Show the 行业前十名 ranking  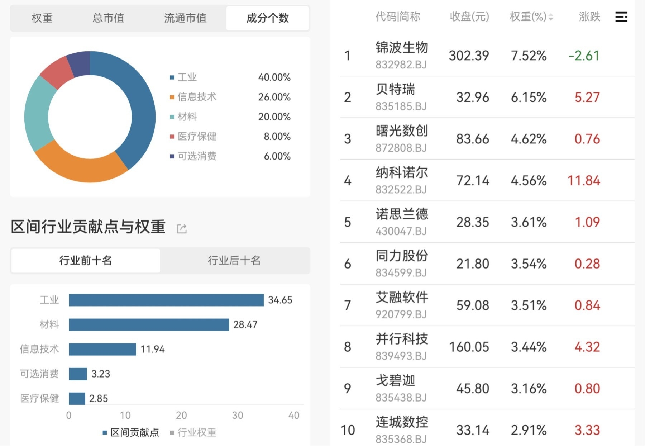point(86,260)
